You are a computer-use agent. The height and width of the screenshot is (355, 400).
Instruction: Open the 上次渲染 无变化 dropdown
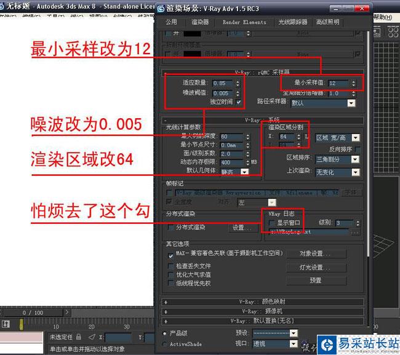point(337,172)
